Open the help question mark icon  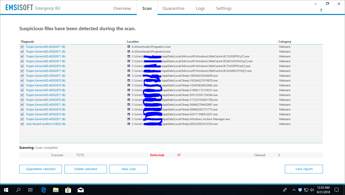pos(321,11)
